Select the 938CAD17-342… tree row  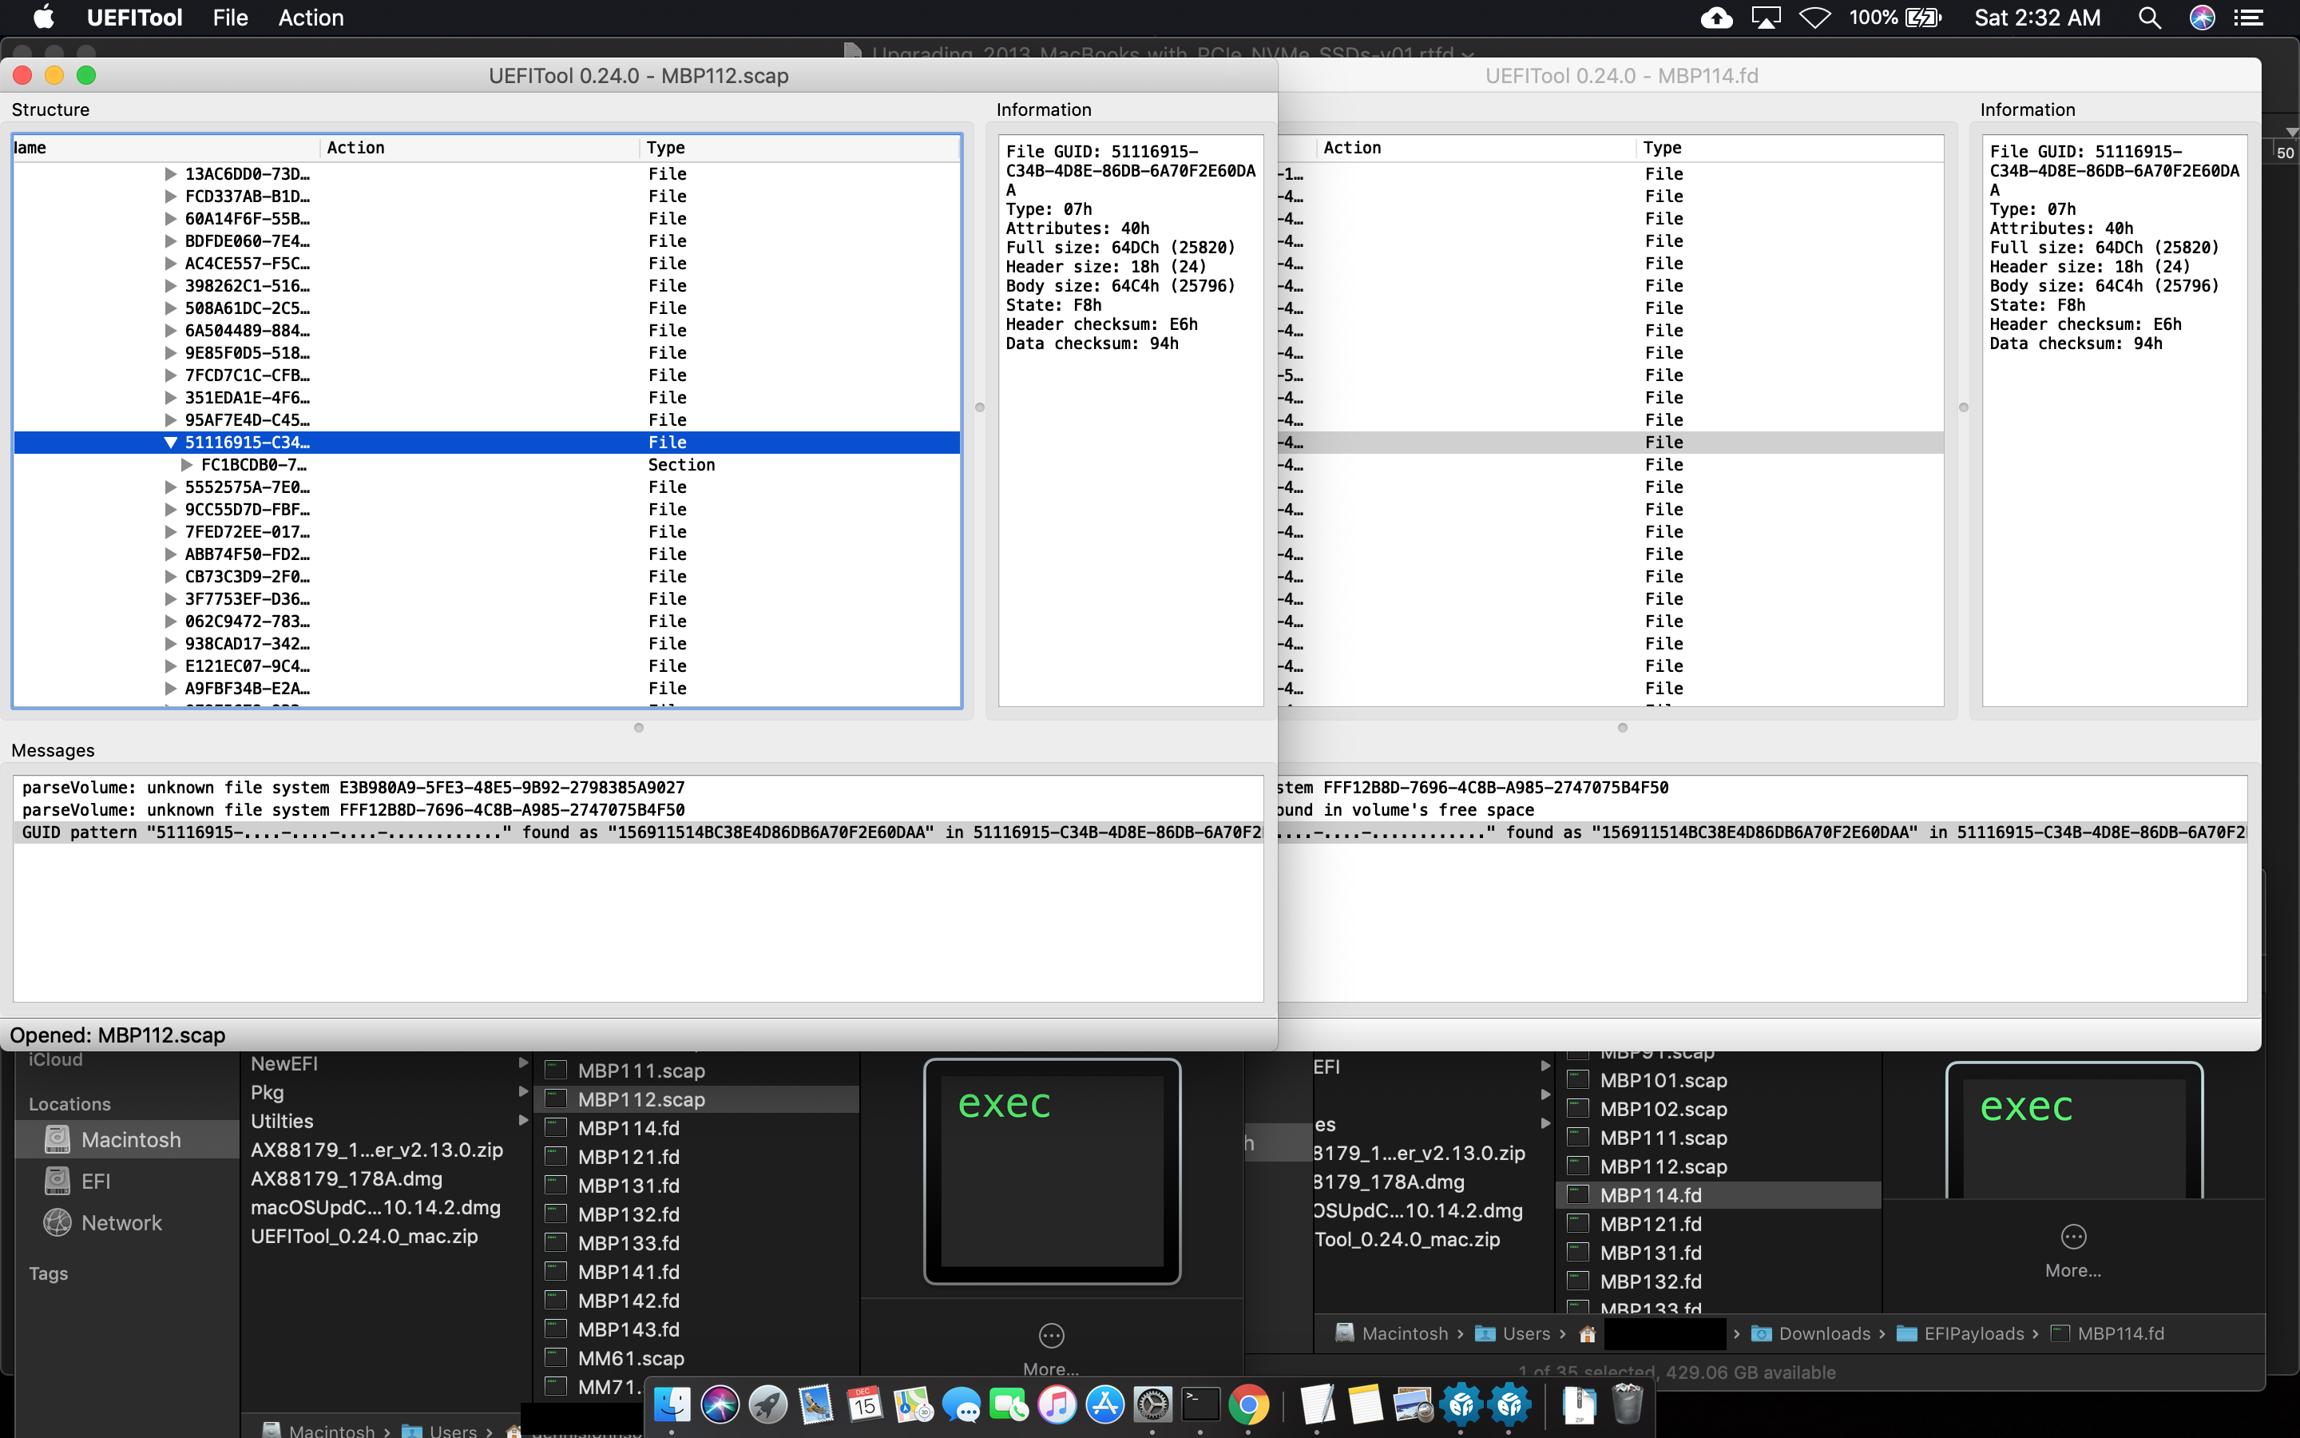[486, 644]
